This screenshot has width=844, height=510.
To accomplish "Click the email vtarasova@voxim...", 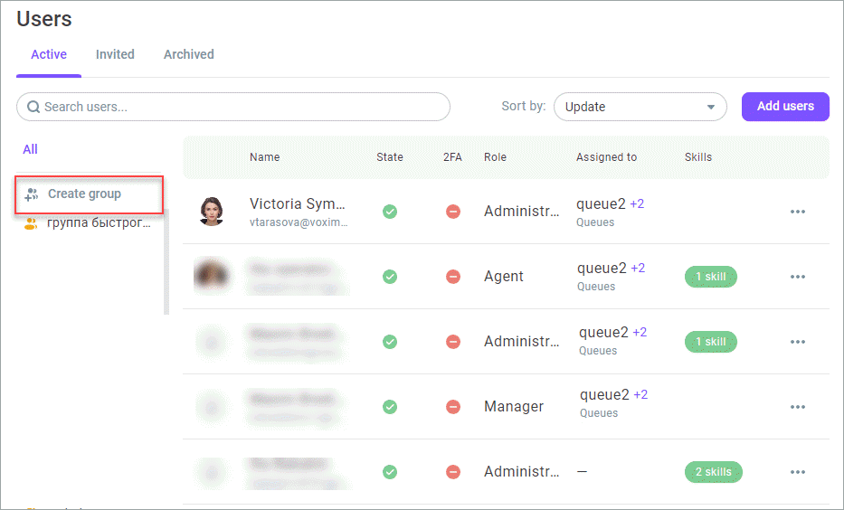I will click(x=299, y=222).
